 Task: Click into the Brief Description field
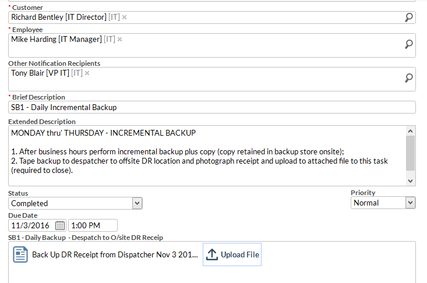point(212,107)
